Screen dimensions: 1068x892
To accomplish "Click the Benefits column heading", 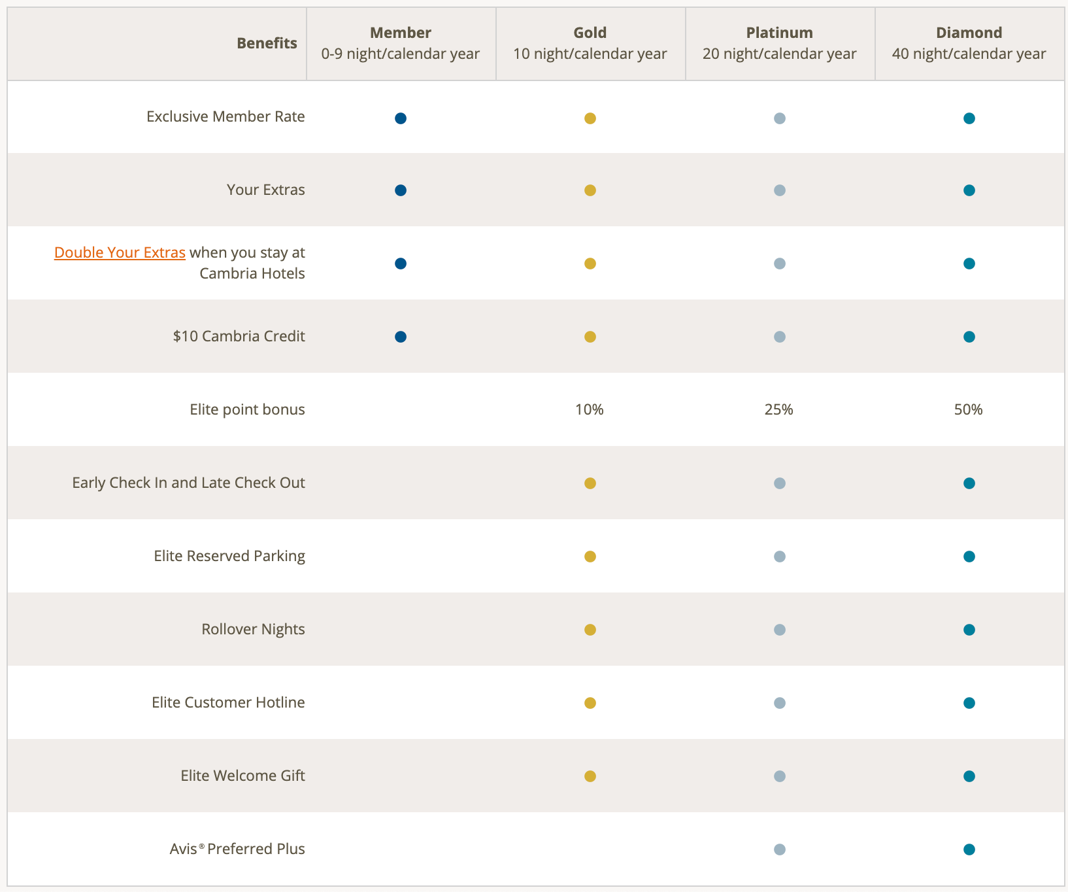I will (267, 43).
